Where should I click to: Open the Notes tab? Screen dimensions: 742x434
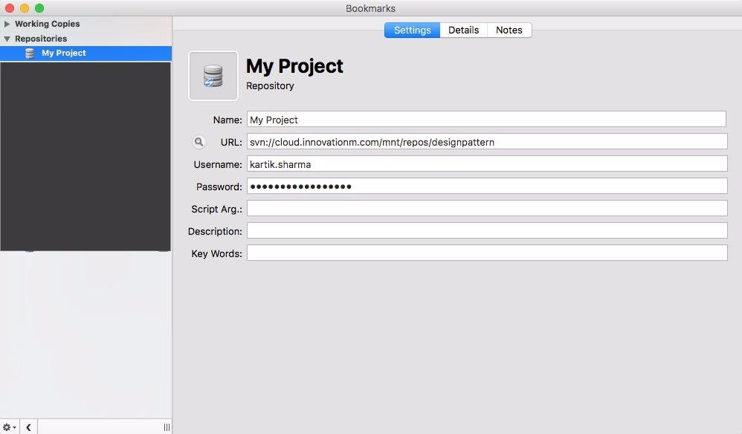point(509,30)
